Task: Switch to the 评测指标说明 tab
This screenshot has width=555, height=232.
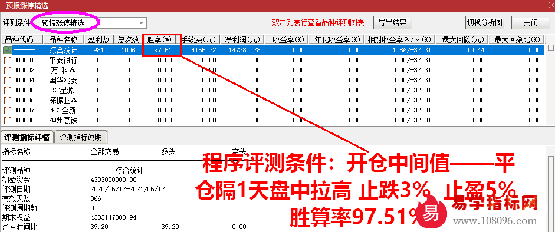Action: pyautogui.click(x=81, y=137)
